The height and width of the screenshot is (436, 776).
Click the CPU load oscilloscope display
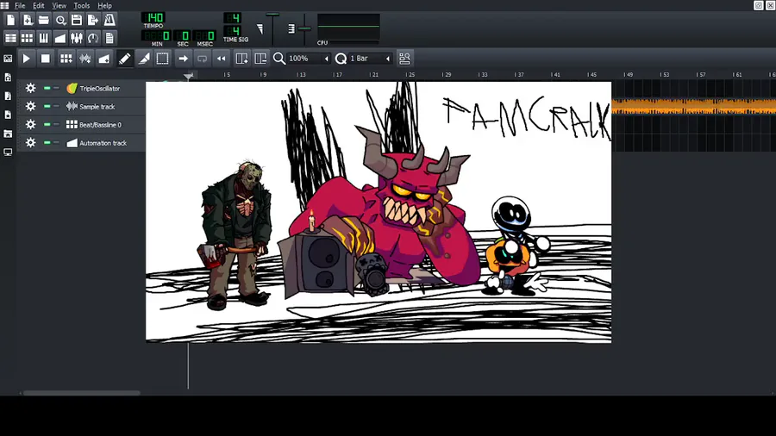pyautogui.click(x=349, y=27)
